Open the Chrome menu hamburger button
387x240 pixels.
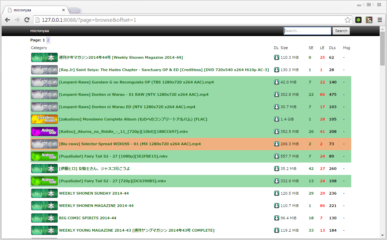(380, 20)
